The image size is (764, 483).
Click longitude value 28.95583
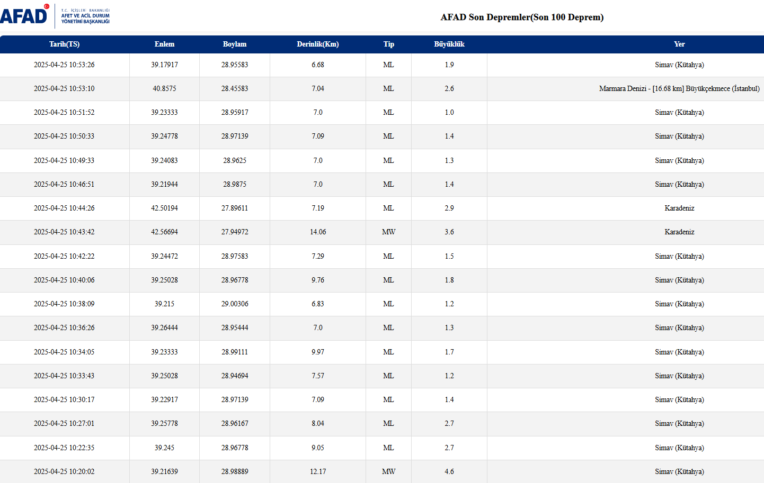click(235, 65)
